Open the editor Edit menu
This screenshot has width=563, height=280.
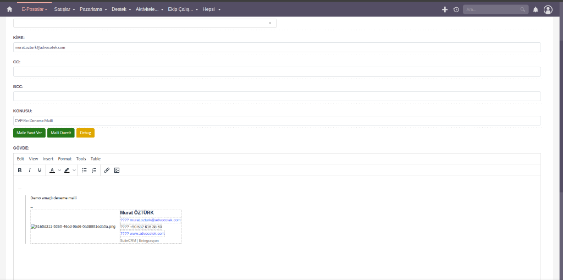point(20,158)
